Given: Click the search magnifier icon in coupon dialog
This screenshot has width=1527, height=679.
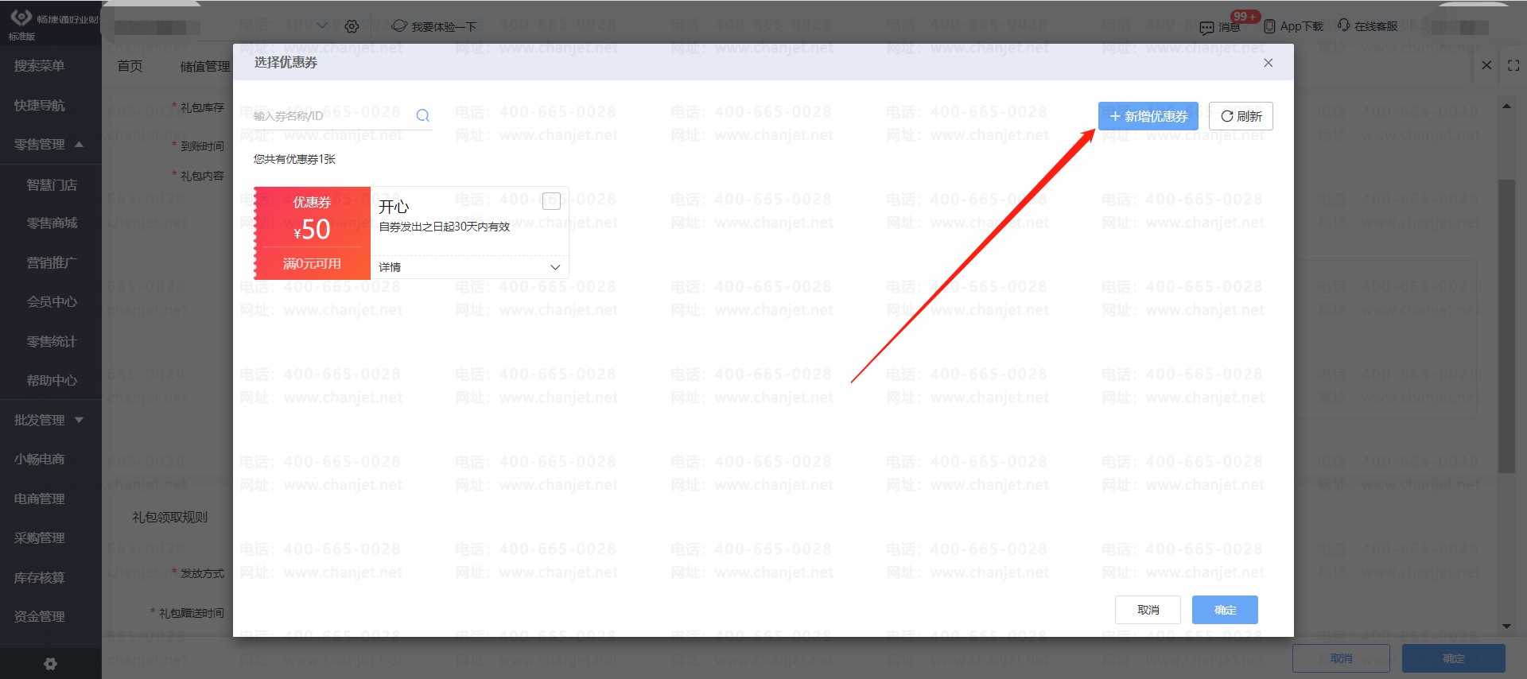Looking at the screenshot, I should (x=423, y=116).
